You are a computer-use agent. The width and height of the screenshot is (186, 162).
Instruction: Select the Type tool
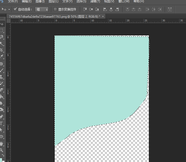(x=2, y=123)
